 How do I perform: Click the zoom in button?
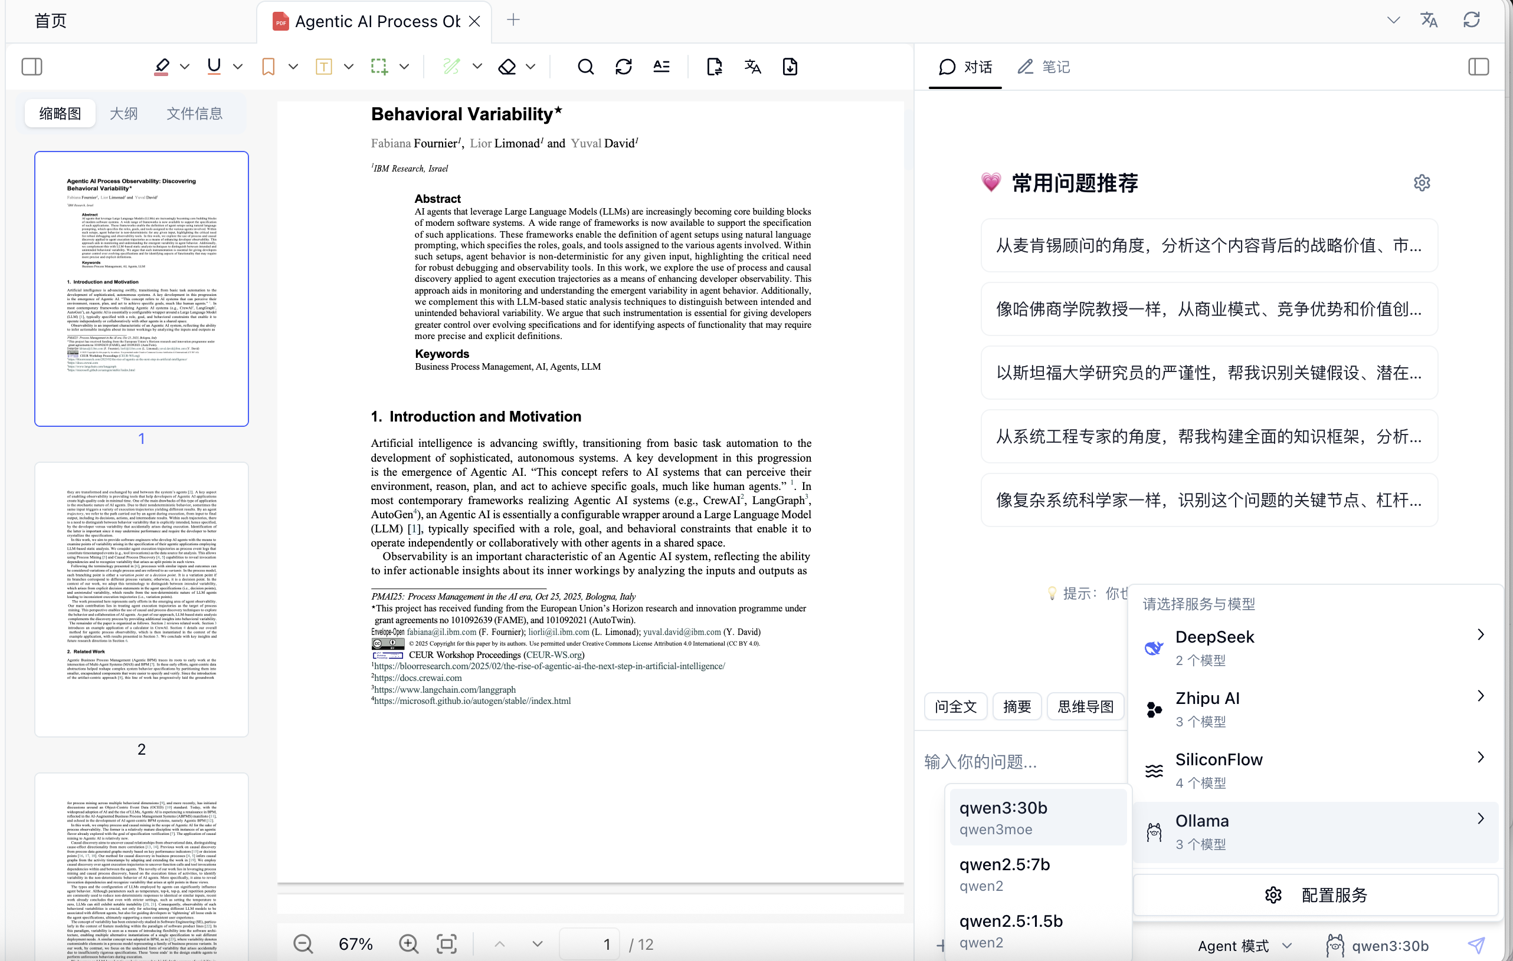tap(408, 943)
